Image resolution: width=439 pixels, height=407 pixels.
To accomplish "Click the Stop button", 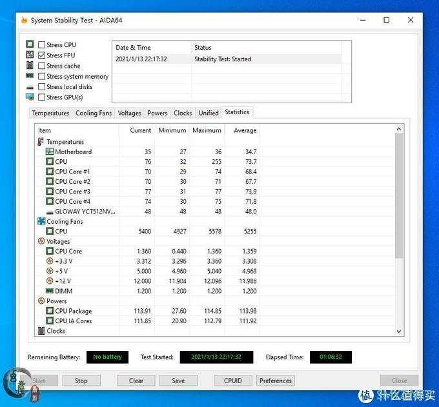I will [81, 381].
